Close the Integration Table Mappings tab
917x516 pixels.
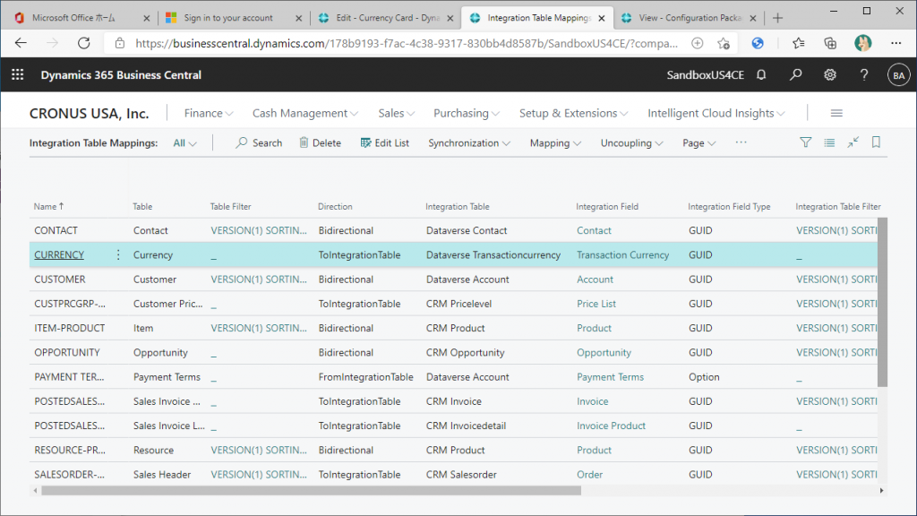tap(601, 18)
